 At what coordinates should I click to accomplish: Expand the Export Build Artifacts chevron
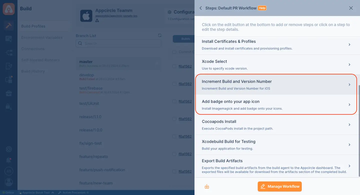click(349, 166)
